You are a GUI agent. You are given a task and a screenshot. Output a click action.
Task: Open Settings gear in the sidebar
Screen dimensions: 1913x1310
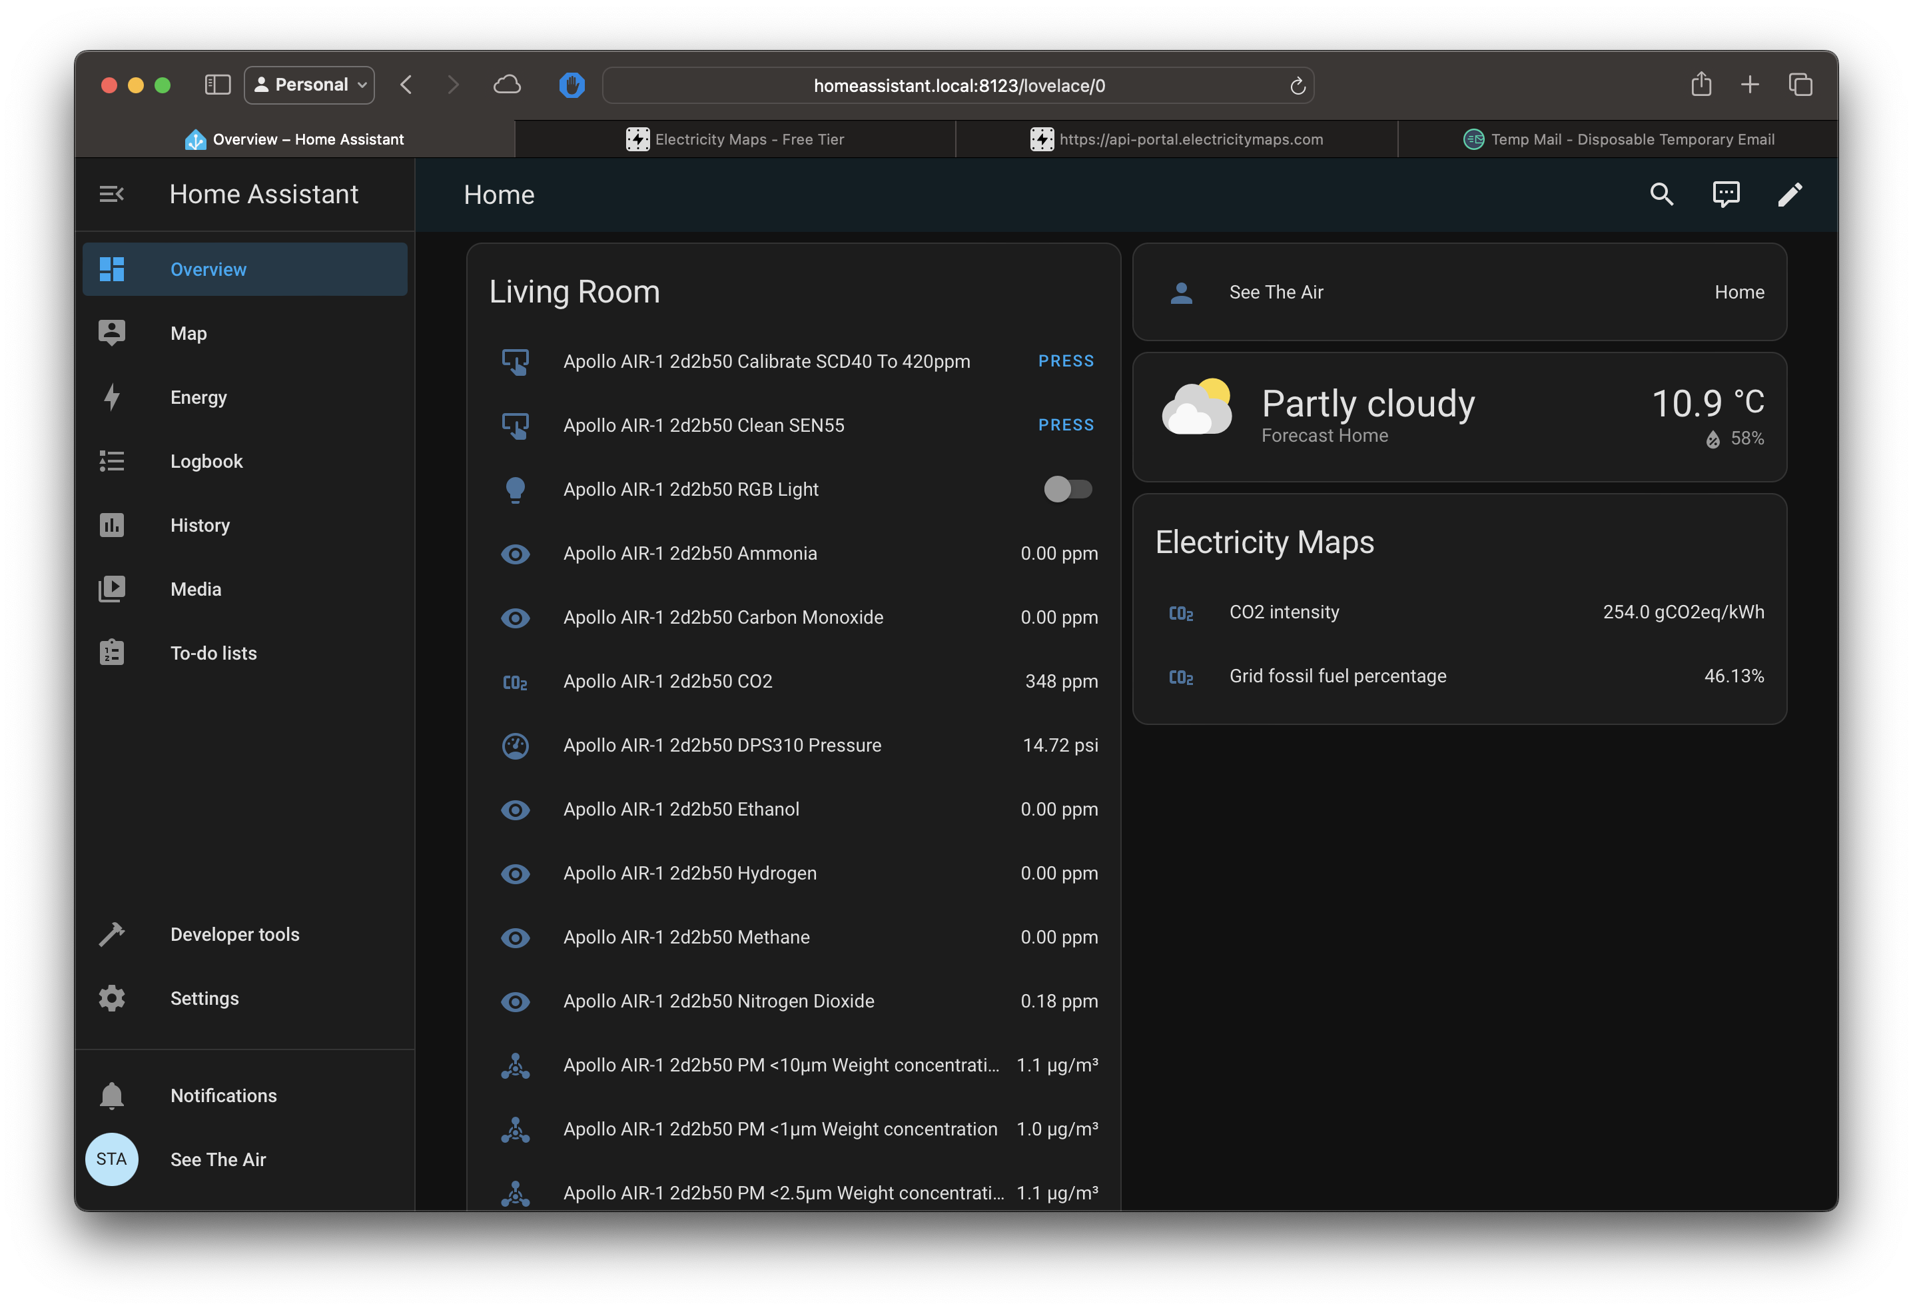point(112,998)
